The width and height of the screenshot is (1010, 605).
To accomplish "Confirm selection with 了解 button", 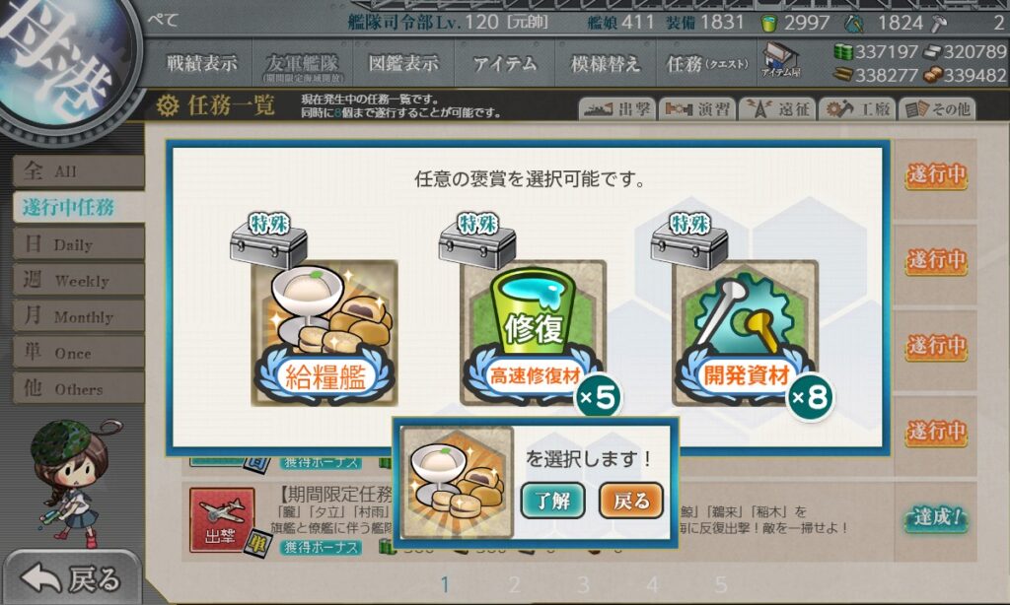I will [x=552, y=501].
